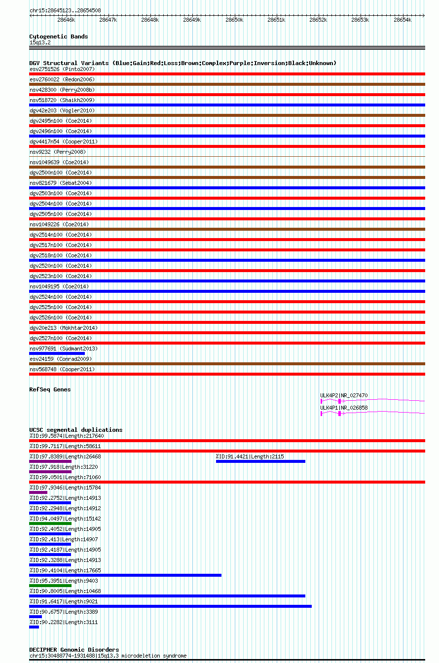Select duplication %ID:97.9346 Length:15784

click(x=65, y=488)
